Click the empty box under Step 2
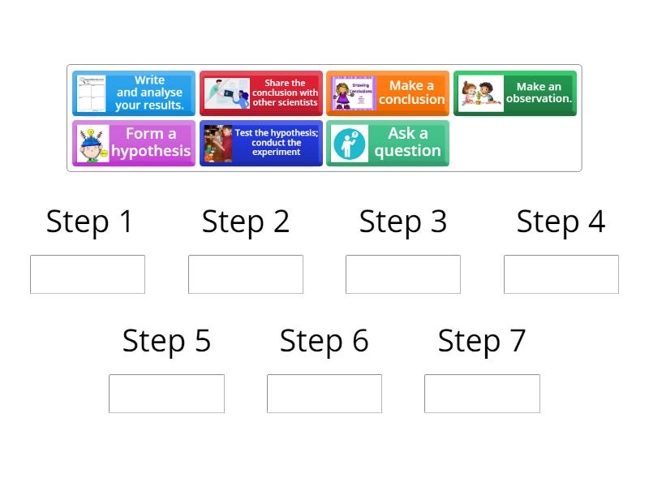This screenshot has height=487, width=649. coord(246,274)
